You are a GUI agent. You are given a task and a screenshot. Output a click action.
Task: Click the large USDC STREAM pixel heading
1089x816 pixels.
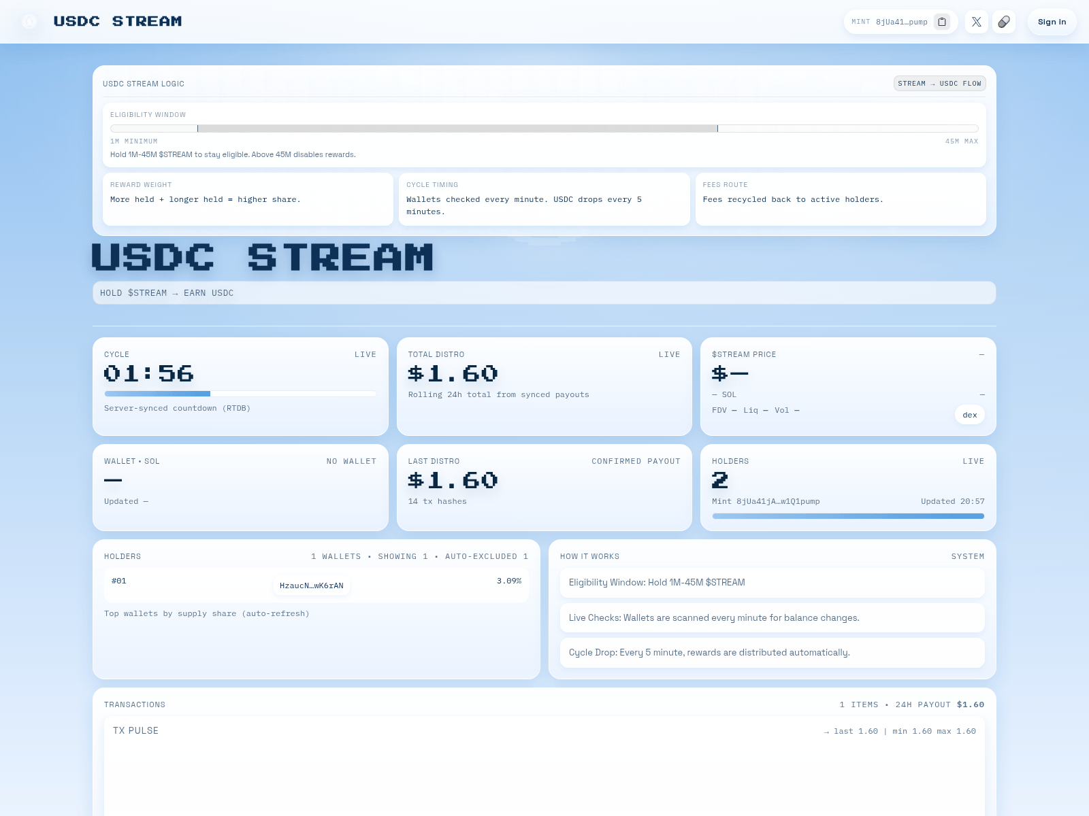(x=263, y=258)
